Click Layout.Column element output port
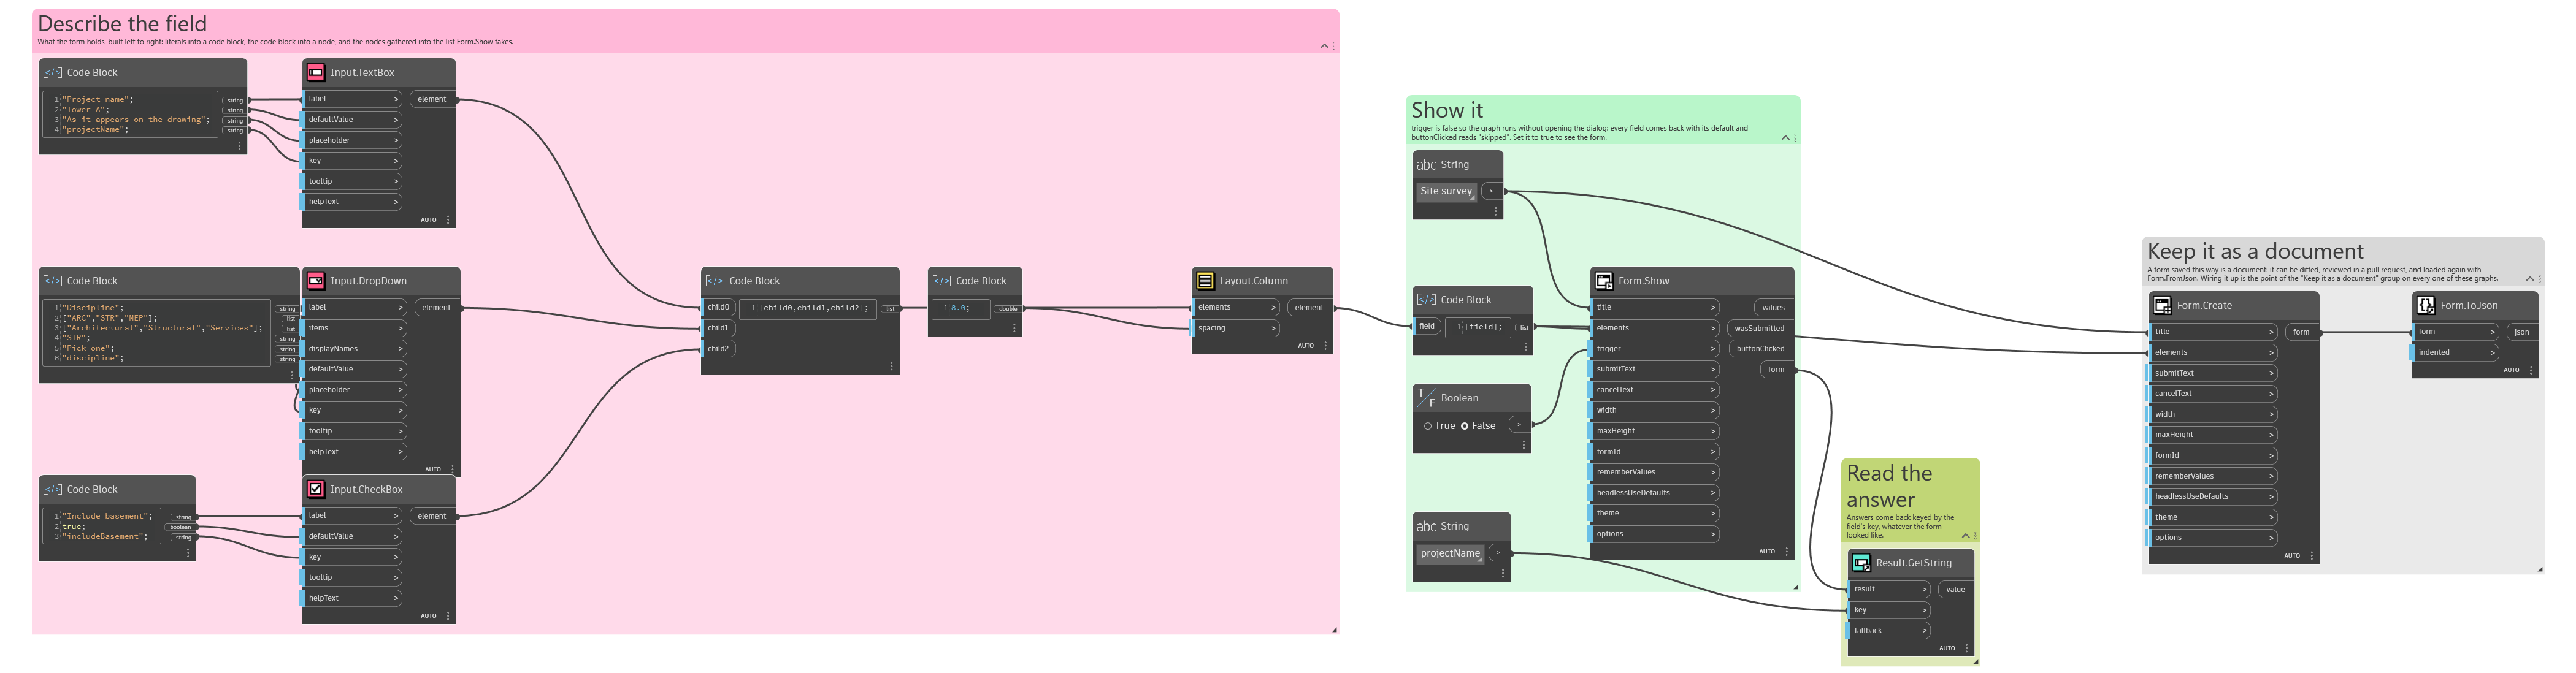The width and height of the screenshot is (2576, 673). 1309,308
